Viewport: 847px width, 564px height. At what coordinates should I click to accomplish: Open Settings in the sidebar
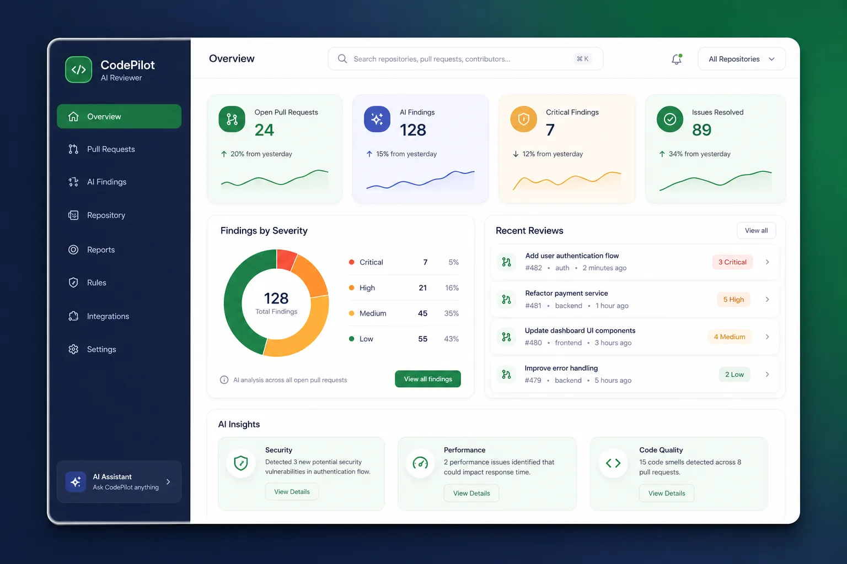click(x=119, y=349)
